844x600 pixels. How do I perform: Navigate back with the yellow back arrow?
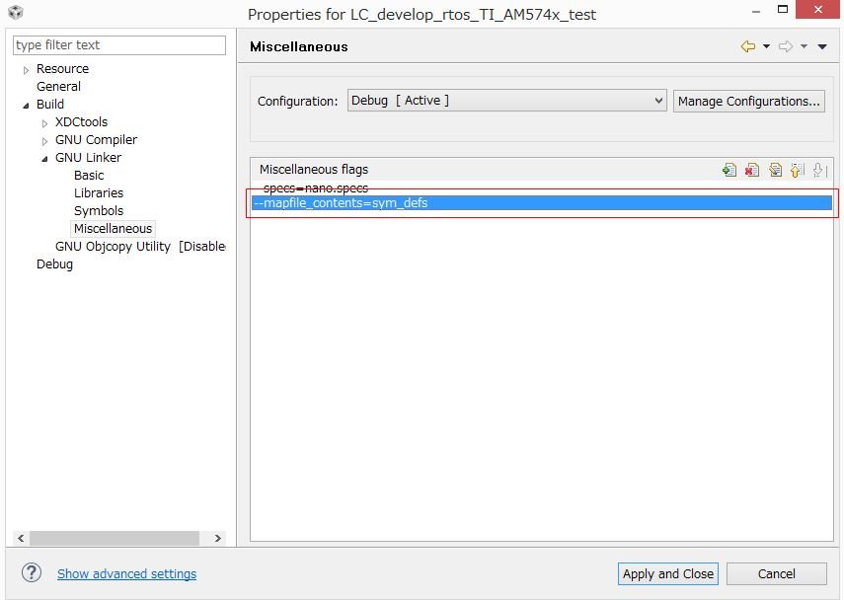[x=748, y=45]
